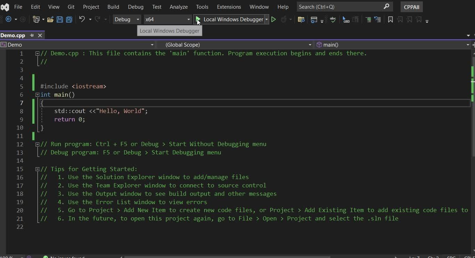
Task: Open toolbar options arrow beside home icon
Action: point(322,21)
